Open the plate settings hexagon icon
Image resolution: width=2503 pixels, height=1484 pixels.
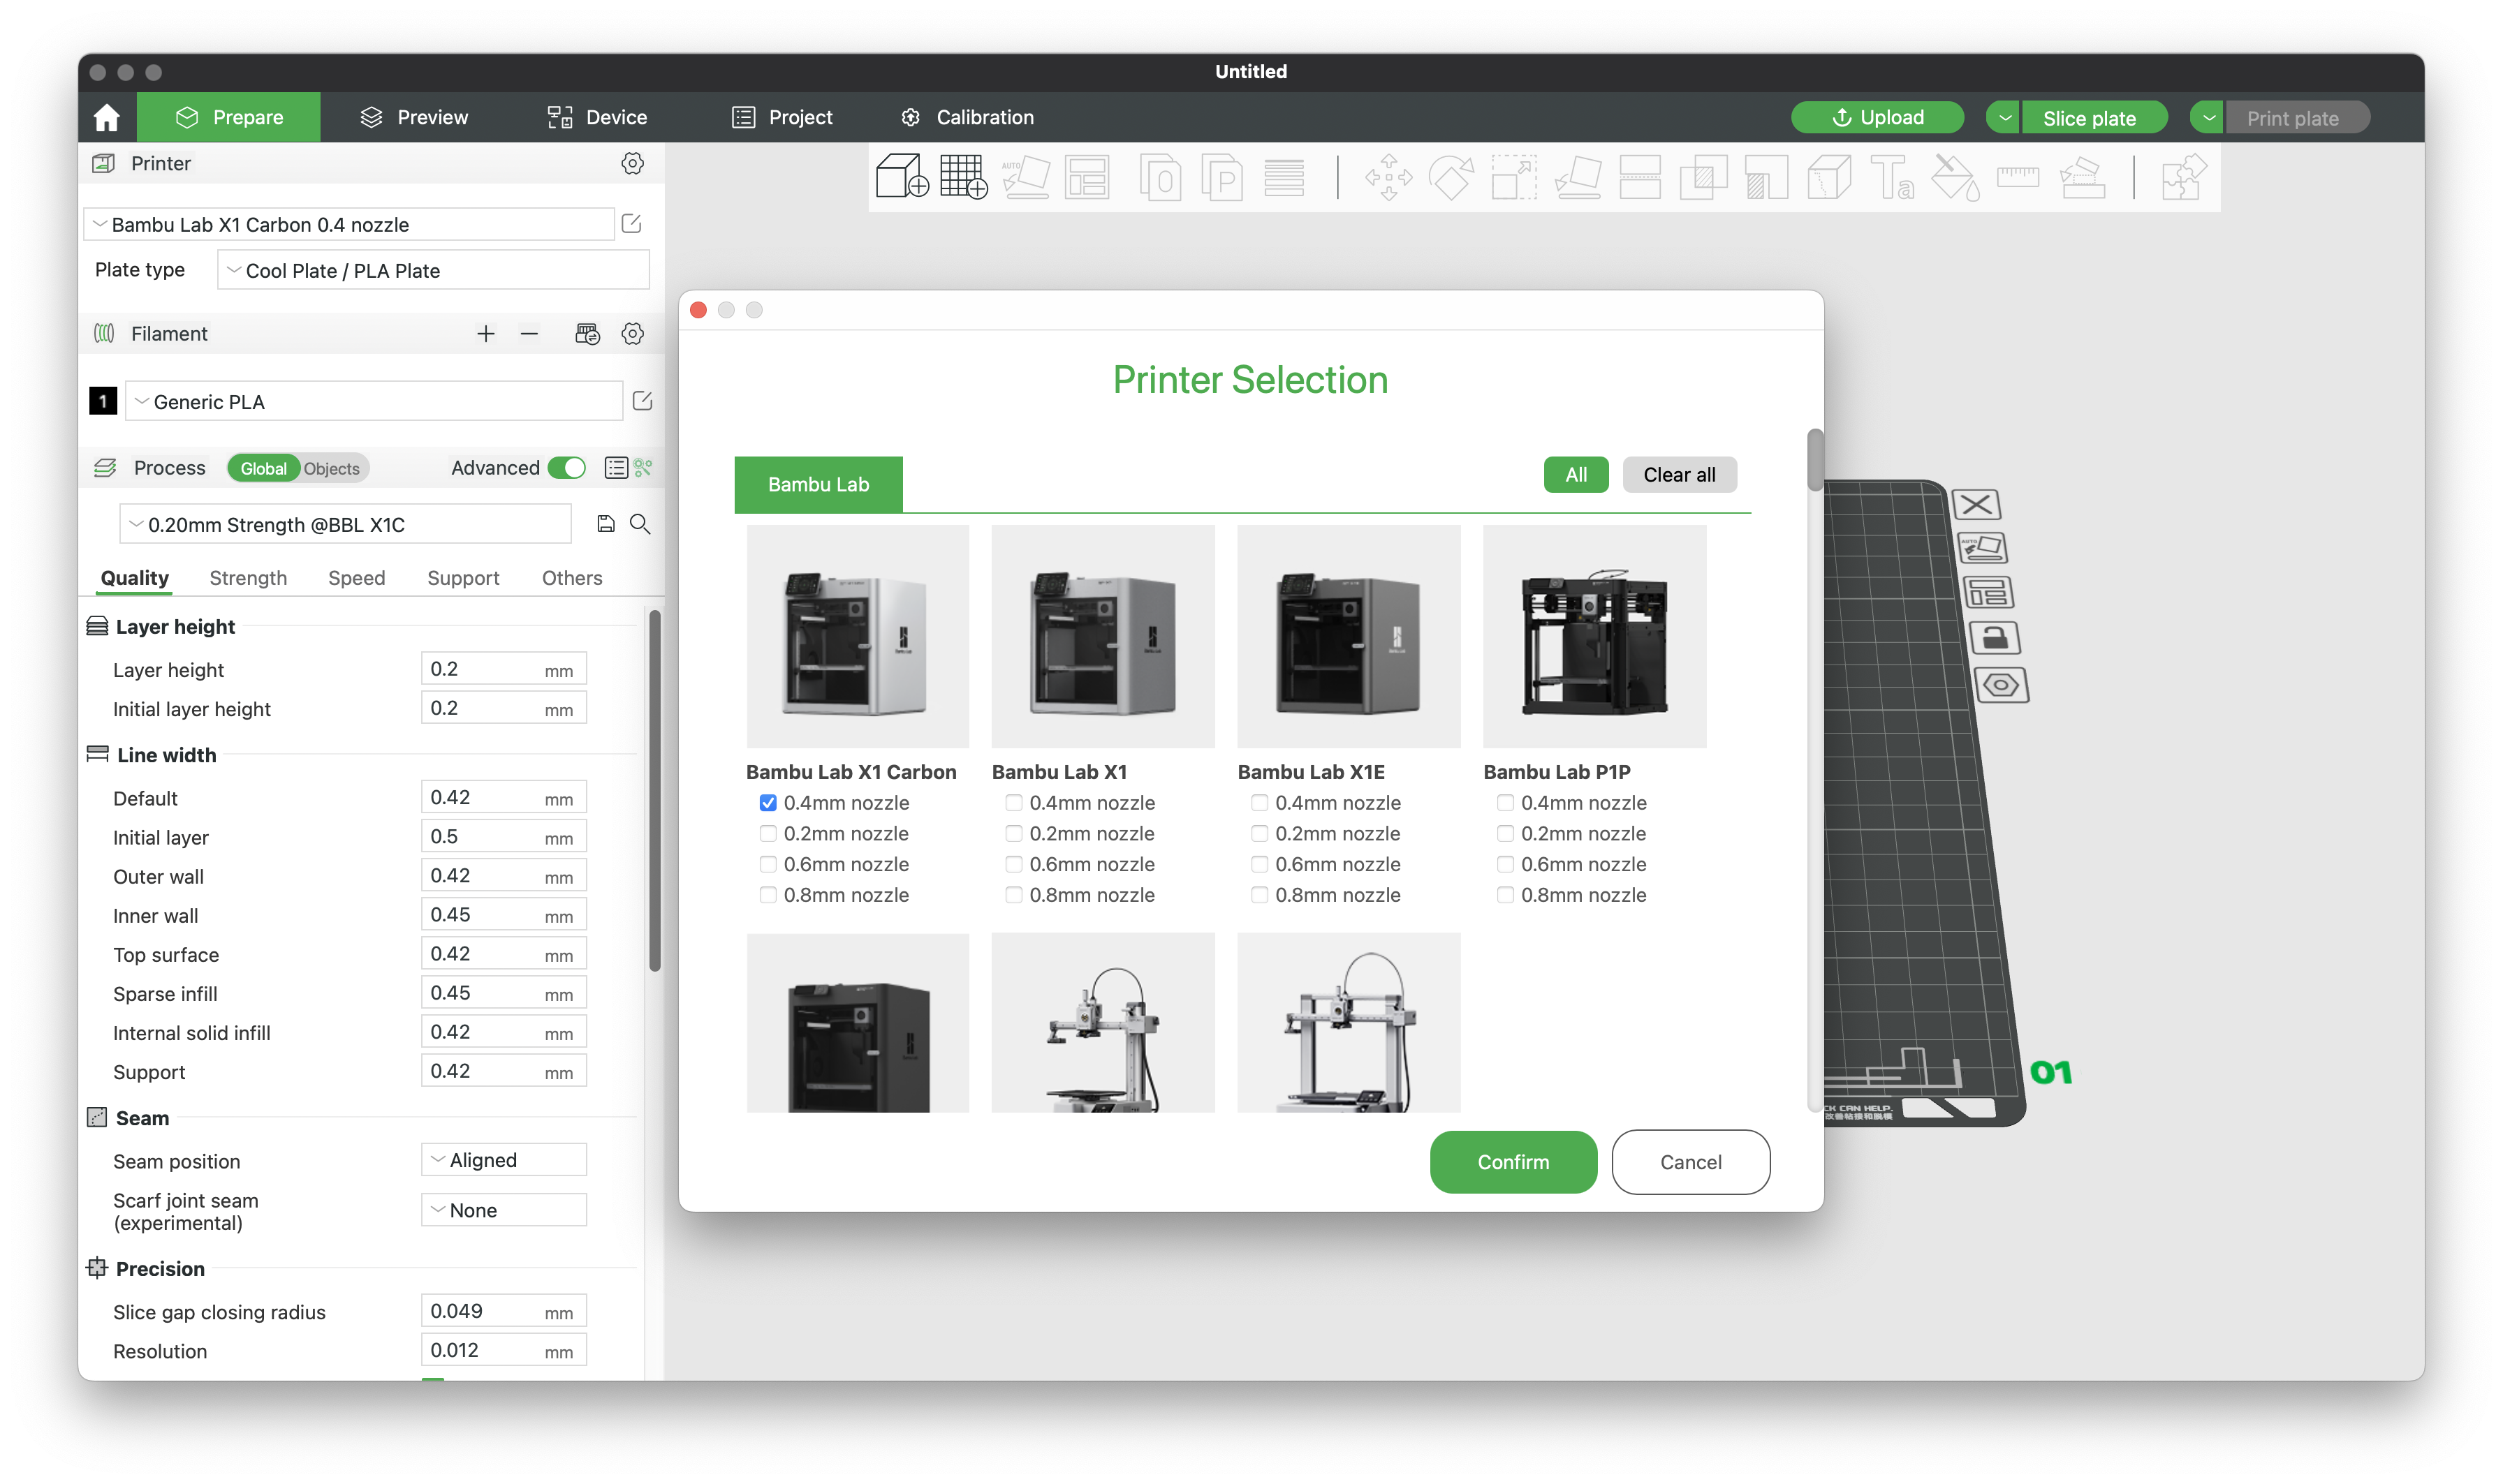pyautogui.click(x=2002, y=685)
